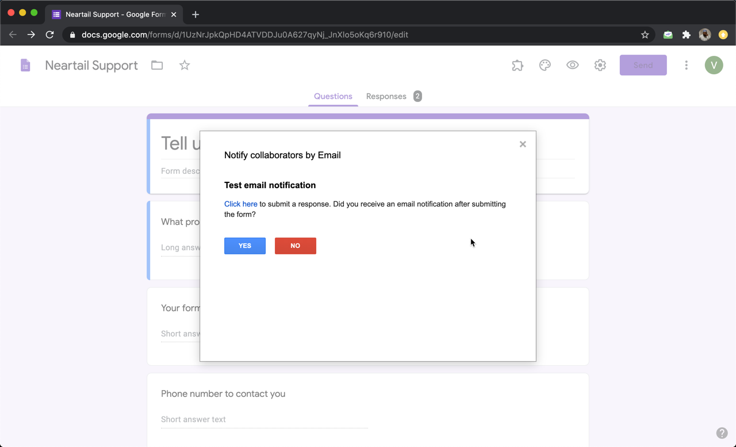The height and width of the screenshot is (447, 736).
Task: Select the Questions tab
Action: [x=333, y=96]
